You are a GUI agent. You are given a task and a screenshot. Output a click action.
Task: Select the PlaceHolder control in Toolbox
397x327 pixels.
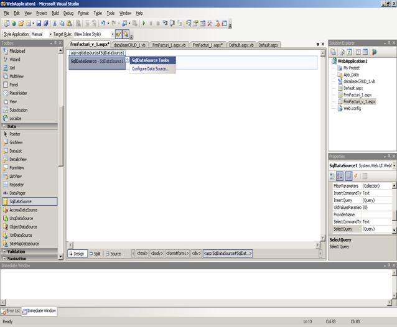point(29,93)
